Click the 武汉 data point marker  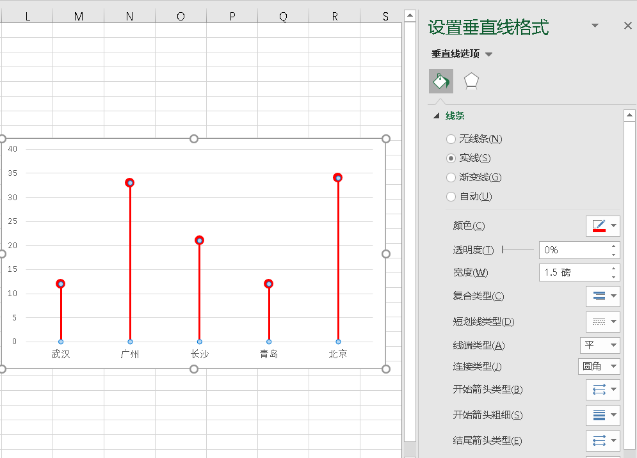click(x=61, y=284)
